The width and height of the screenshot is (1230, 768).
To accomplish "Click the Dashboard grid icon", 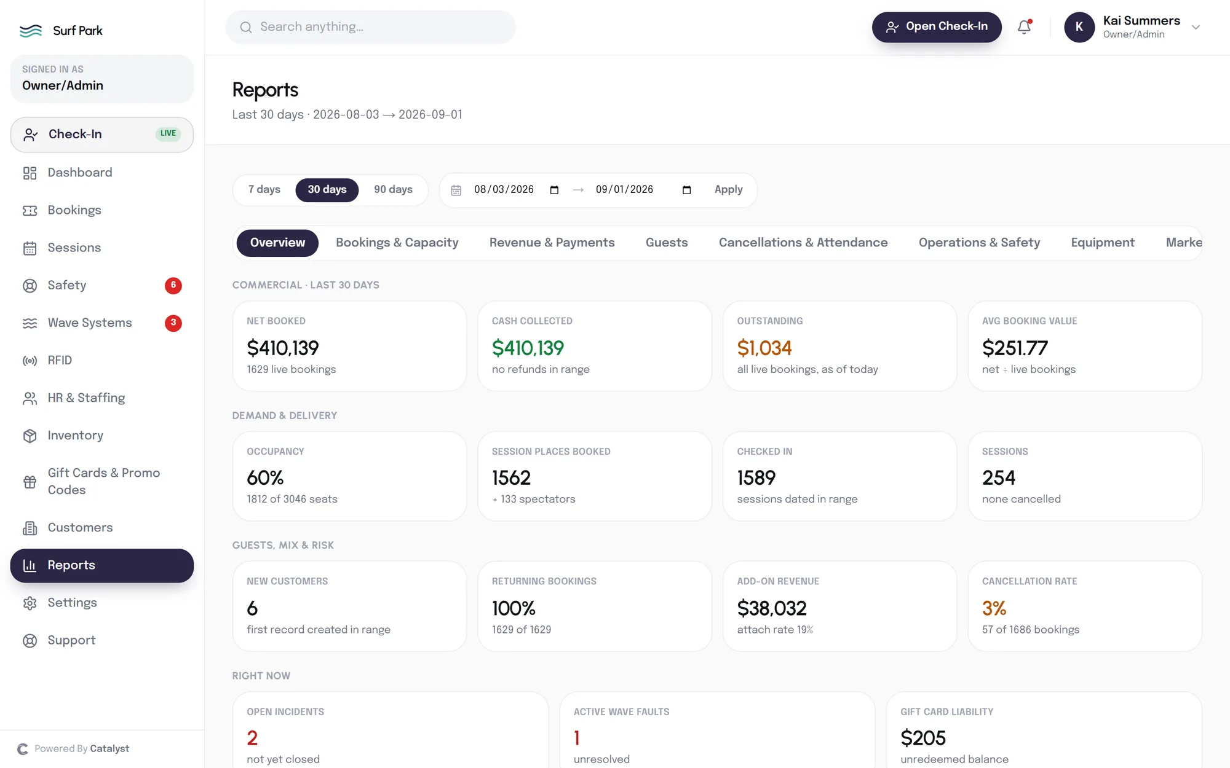I will click(x=30, y=173).
